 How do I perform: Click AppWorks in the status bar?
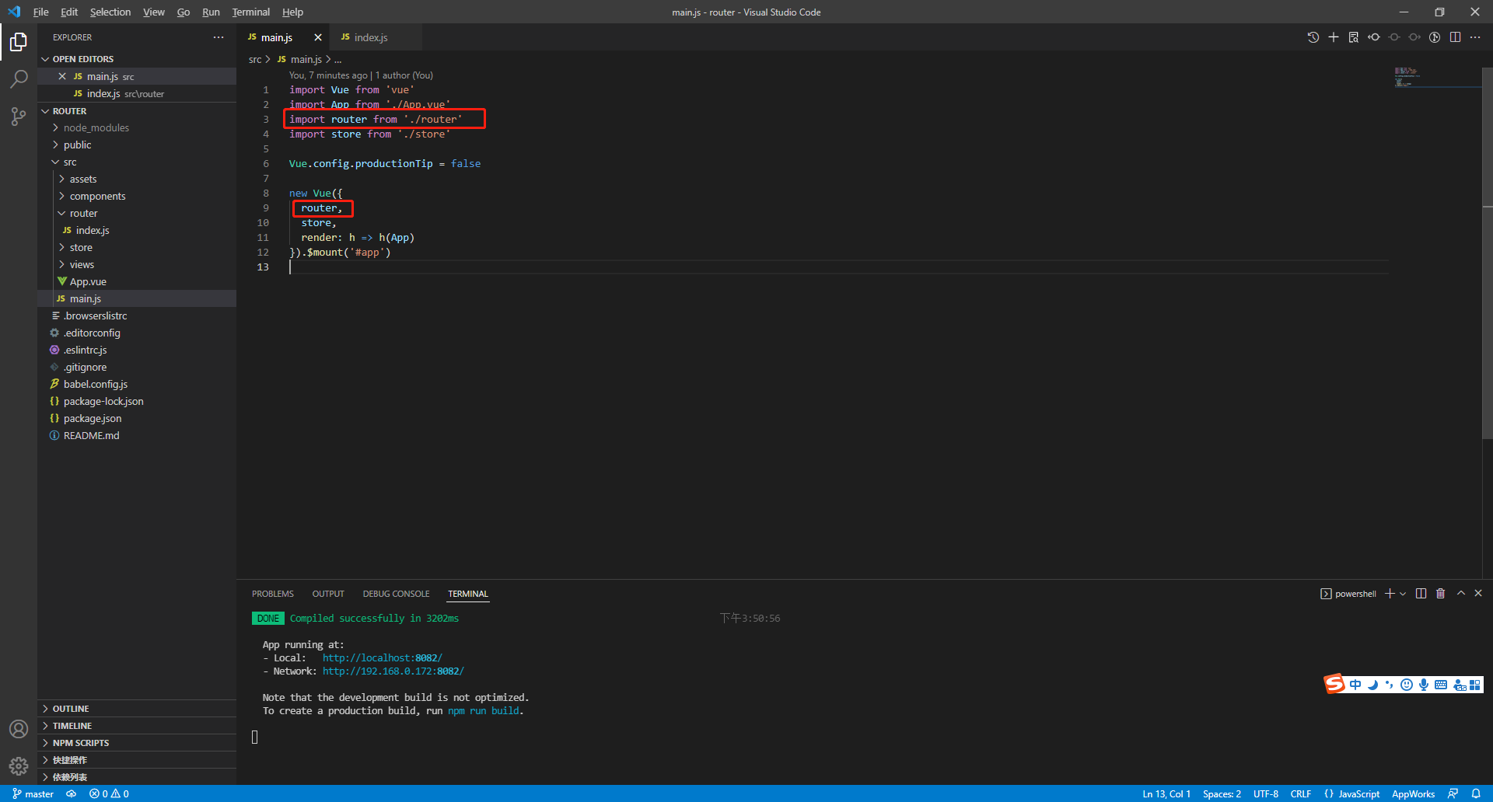(x=1413, y=793)
